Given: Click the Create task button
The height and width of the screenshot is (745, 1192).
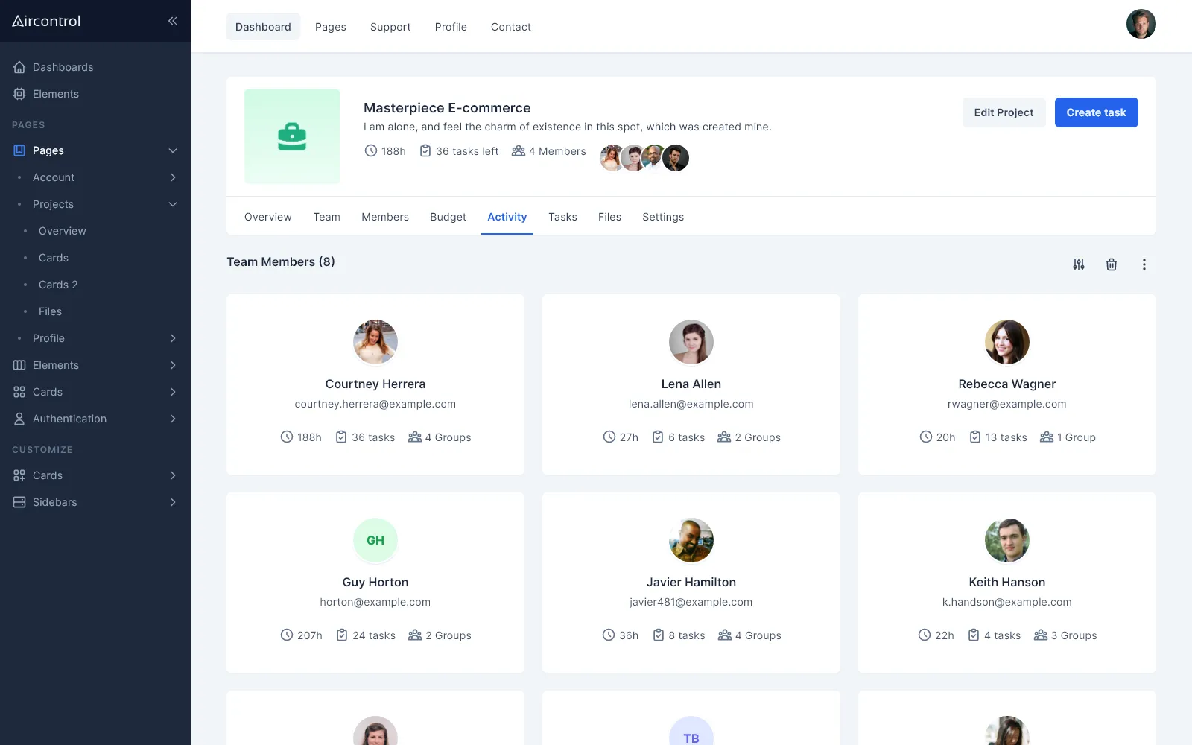Looking at the screenshot, I should 1096,112.
